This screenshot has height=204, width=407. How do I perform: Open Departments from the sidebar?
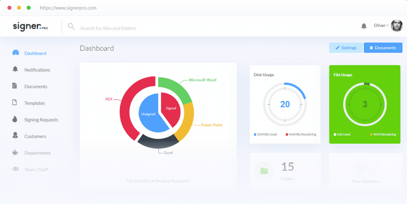38,153
